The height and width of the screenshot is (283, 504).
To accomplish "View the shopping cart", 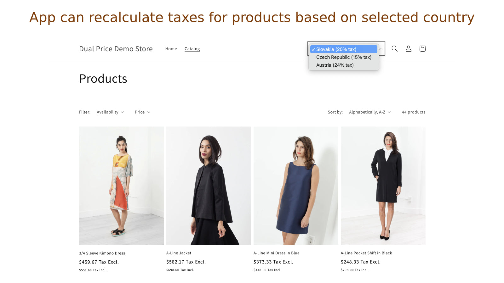I will (x=422, y=49).
